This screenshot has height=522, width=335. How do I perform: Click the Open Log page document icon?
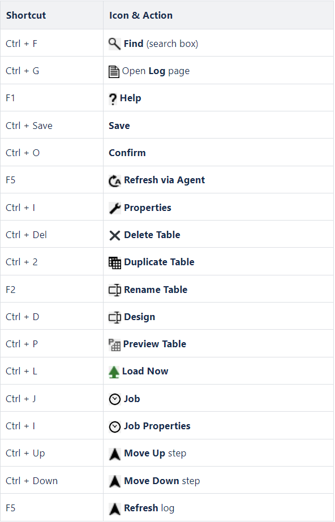114,72
